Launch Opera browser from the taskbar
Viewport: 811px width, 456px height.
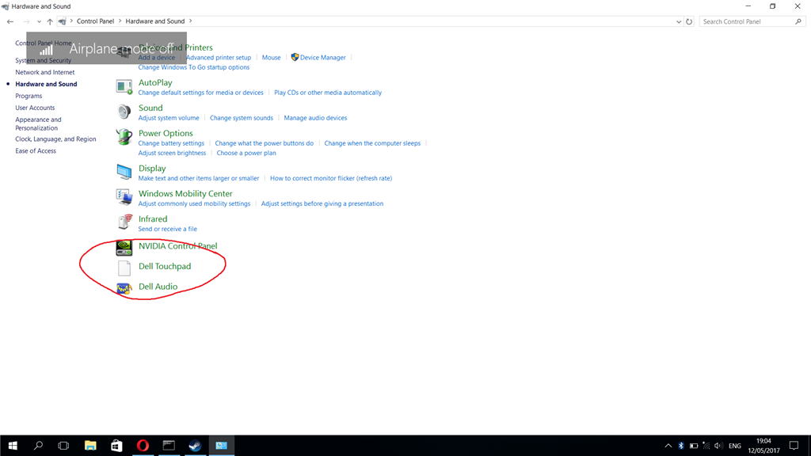143,446
